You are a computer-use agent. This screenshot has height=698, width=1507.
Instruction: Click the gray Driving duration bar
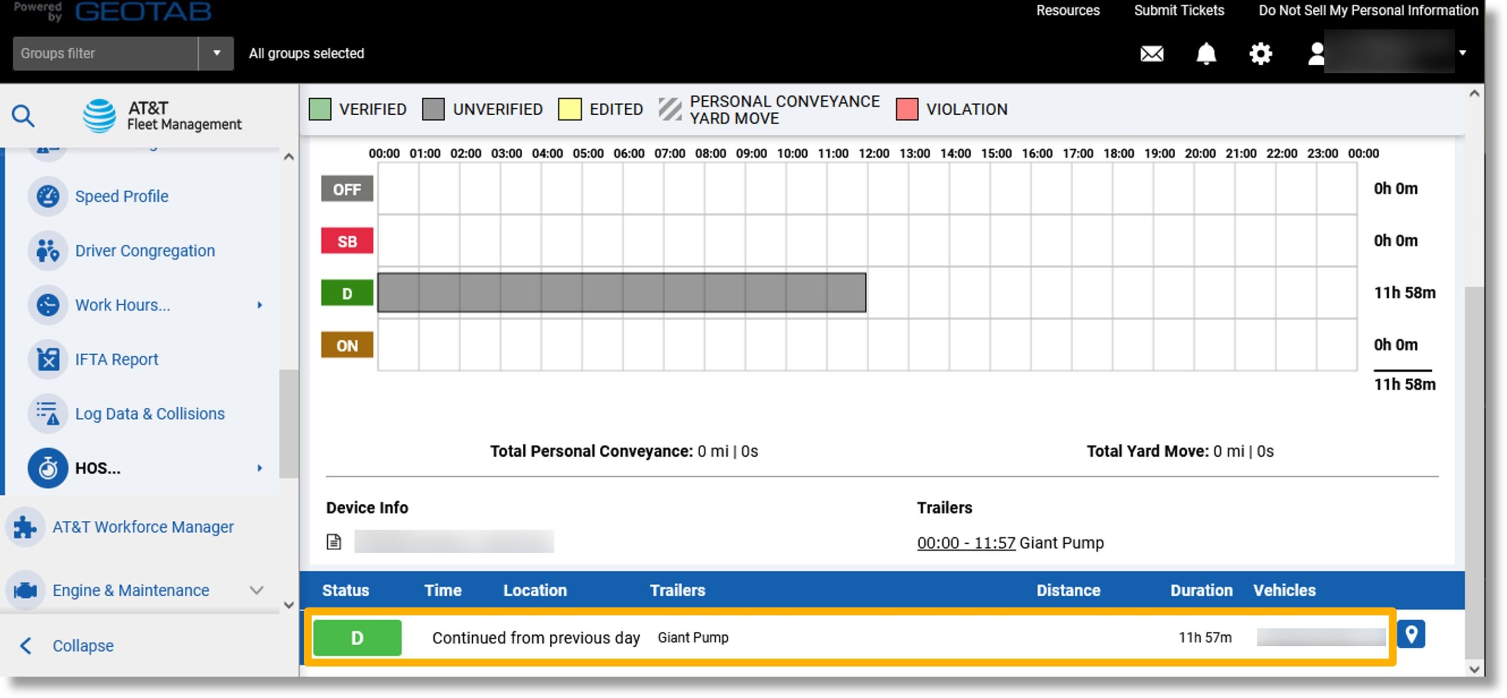point(622,292)
